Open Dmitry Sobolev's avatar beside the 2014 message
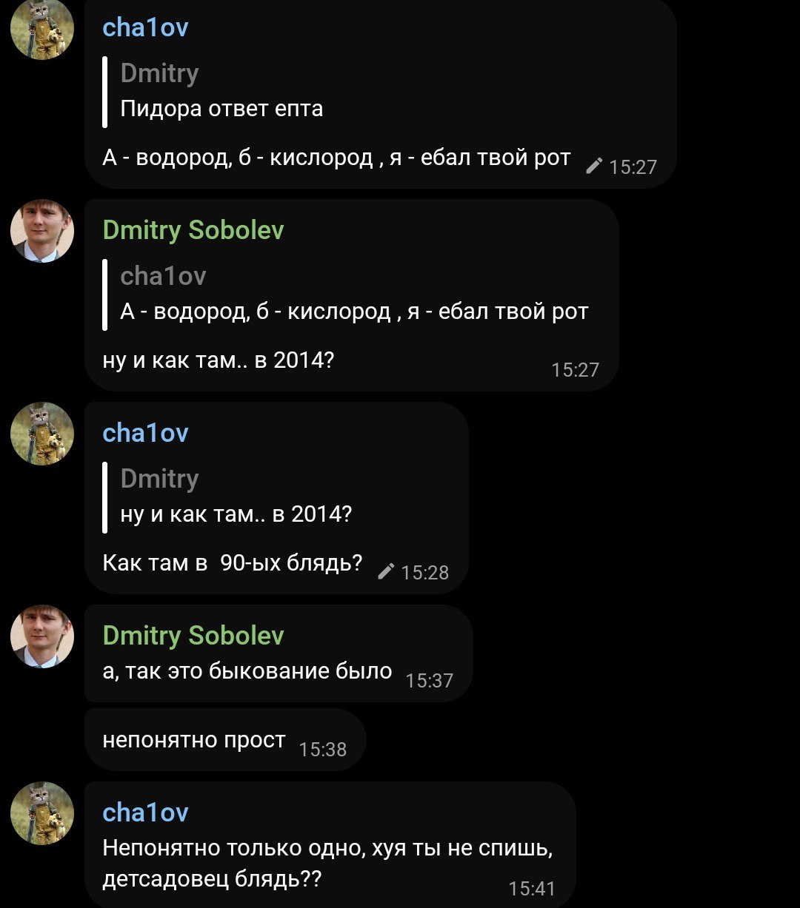Screen dimensions: 800x908 pyautogui.click(x=42, y=231)
